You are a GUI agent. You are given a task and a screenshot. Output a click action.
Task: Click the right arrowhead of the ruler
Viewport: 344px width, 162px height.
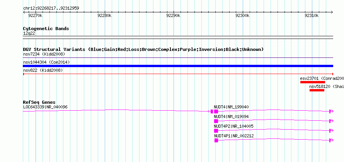pyautogui.click(x=332, y=12)
